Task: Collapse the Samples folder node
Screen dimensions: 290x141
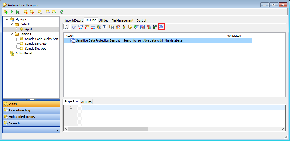Action: pos(12,34)
